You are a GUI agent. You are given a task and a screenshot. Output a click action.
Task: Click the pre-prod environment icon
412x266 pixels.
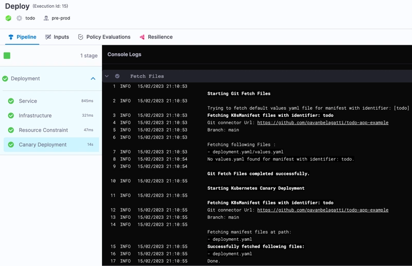[x=46, y=18]
